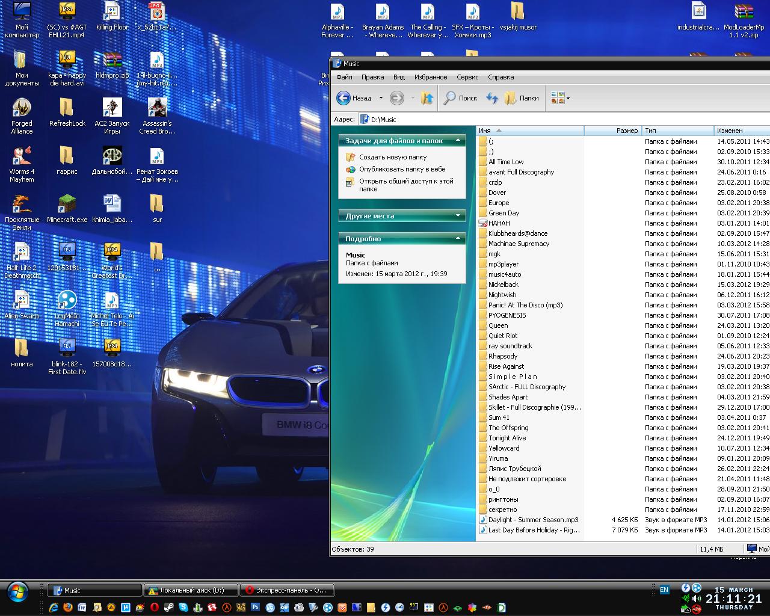Select the LogMeIn Hamachi desktop icon

(x=67, y=309)
